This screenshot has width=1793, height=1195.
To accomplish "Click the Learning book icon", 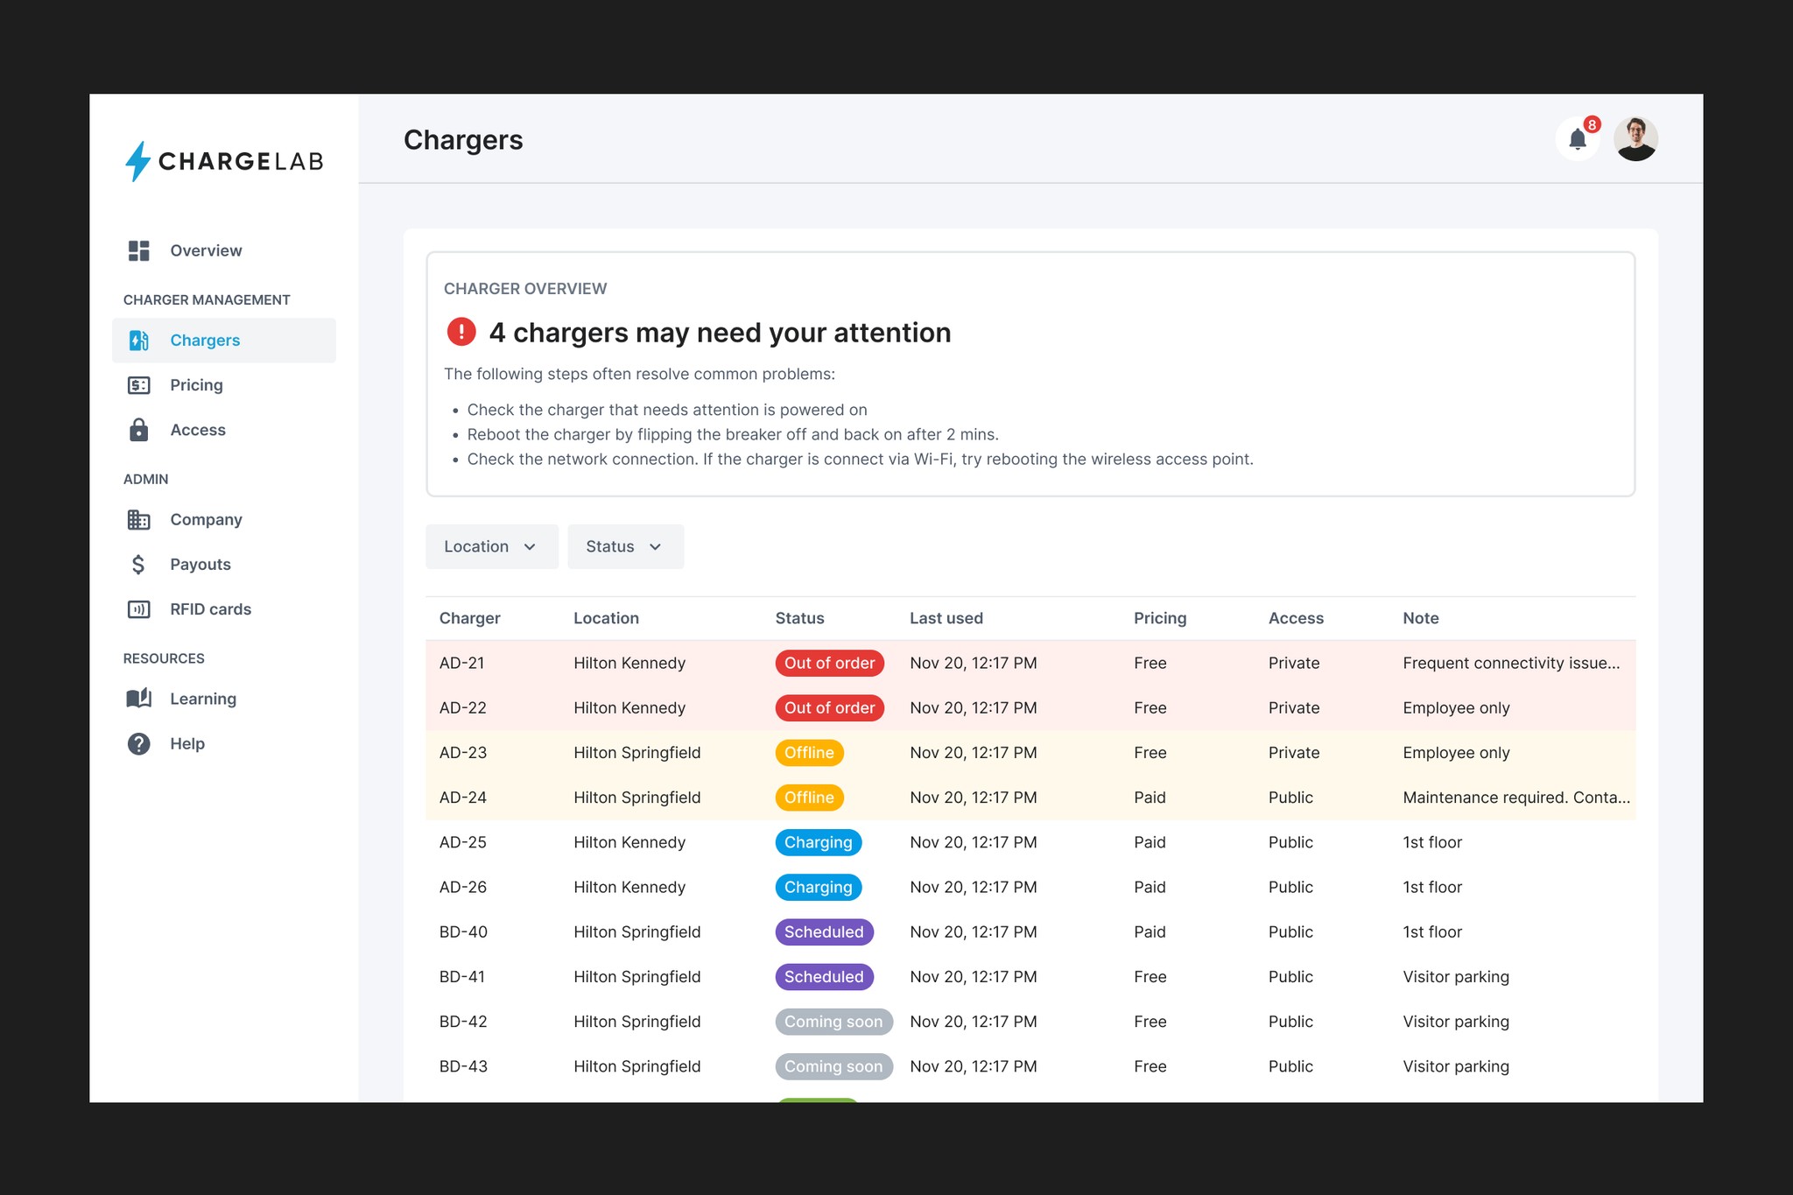I will (x=138, y=699).
